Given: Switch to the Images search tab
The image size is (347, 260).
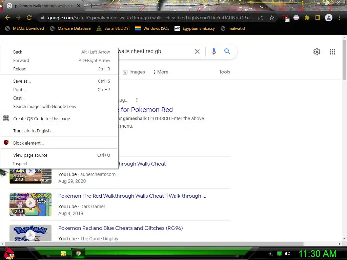Looking at the screenshot, I should click(x=134, y=72).
